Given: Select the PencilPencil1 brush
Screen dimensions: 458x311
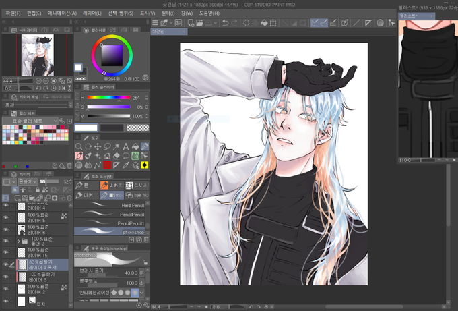Looking at the screenshot, I should 110,223.
